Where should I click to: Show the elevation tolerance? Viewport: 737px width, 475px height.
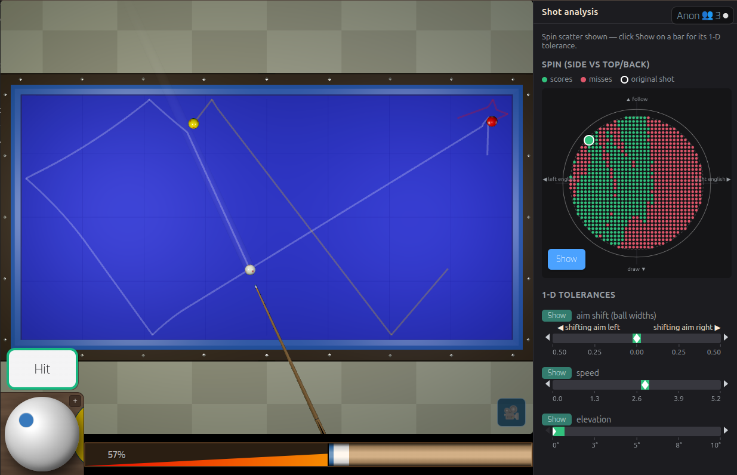click(x=557, y=420)
